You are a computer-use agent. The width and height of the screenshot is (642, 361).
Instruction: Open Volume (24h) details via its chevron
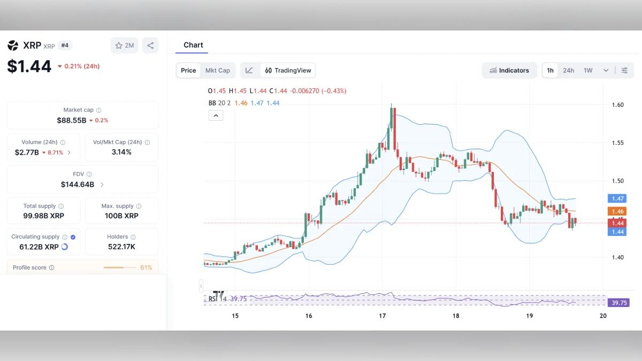click(70, 151)
